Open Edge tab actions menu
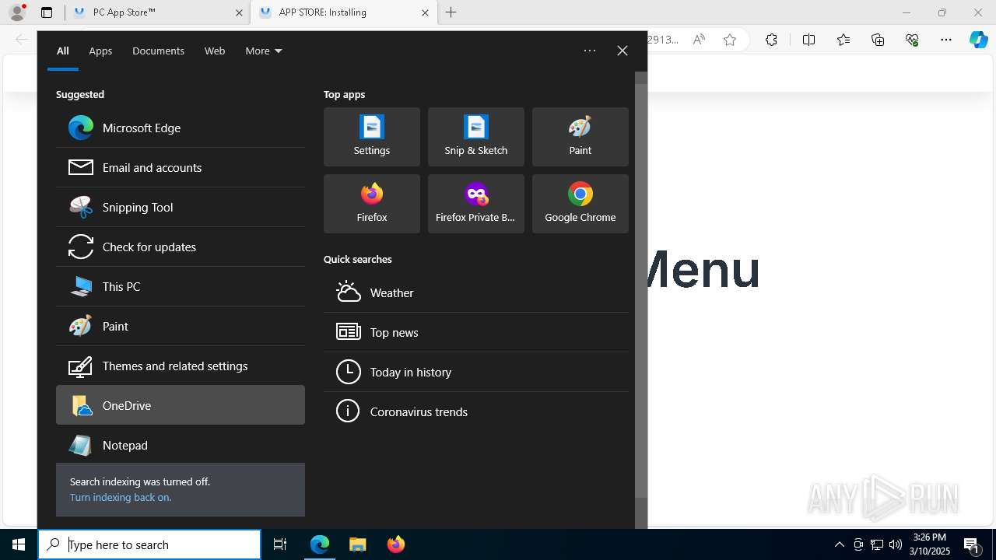996x560 pixels. click(x=47, y=12)
